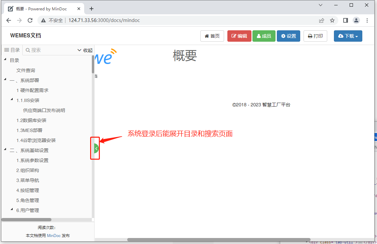Click the share page icon in address bar

[322, 20]
